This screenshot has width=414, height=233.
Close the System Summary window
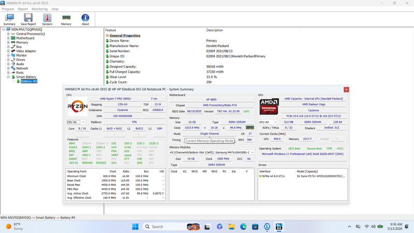346,90
